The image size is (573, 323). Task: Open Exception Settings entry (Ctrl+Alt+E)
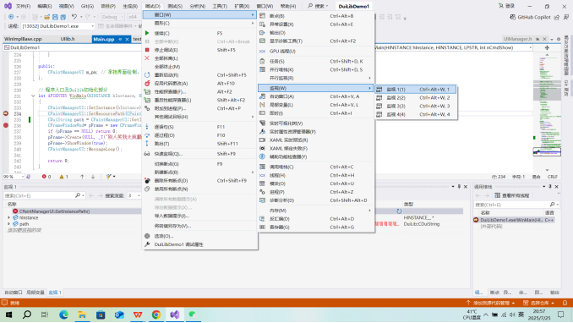[316, 25]
